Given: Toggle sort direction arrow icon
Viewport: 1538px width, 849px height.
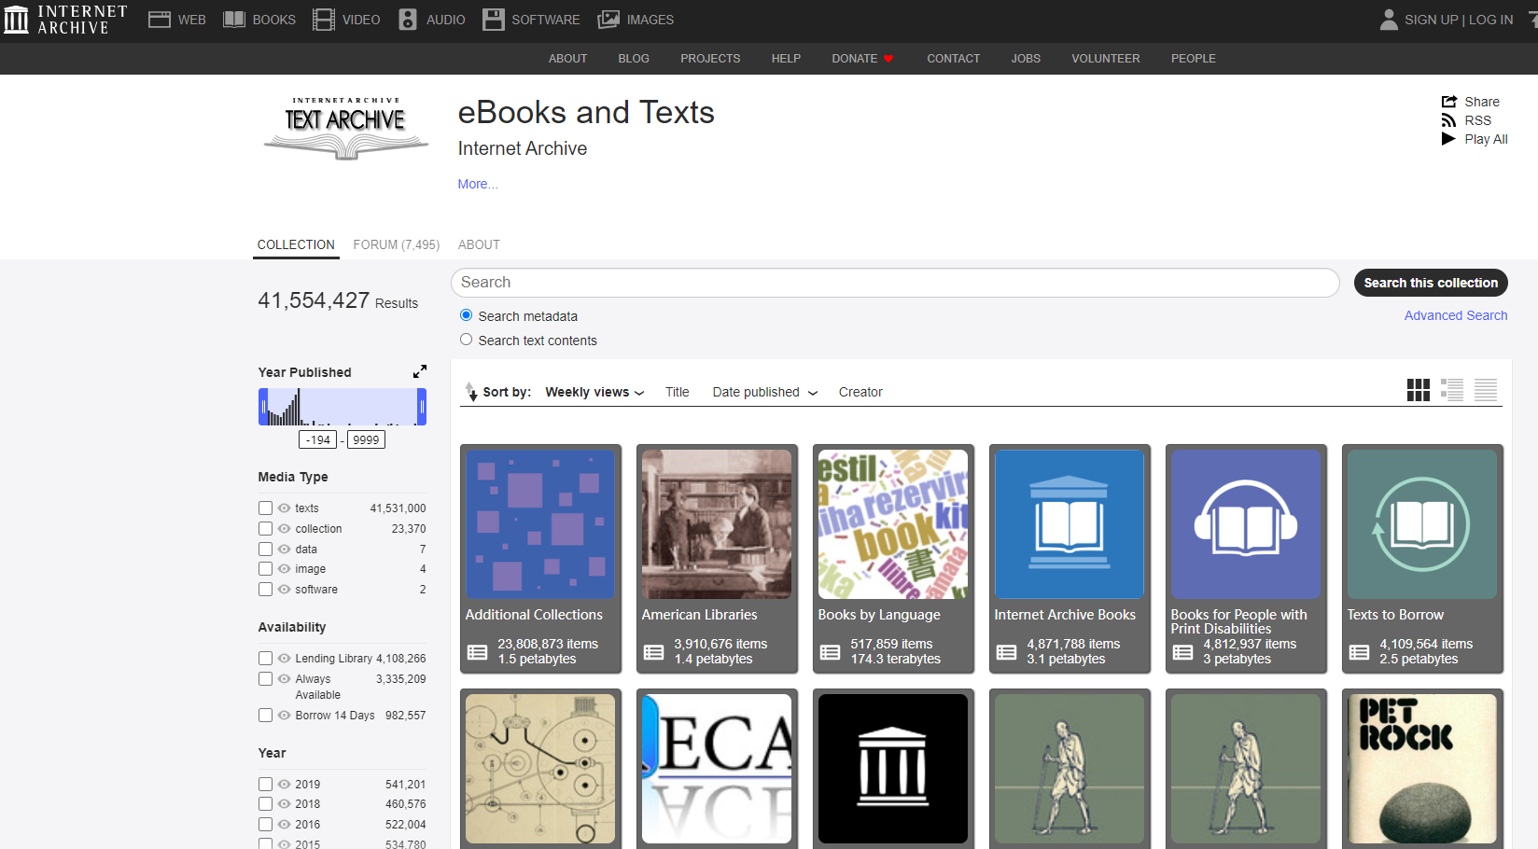Looking at the screenshot, I should pyautogui.click(x=471, y=392).
